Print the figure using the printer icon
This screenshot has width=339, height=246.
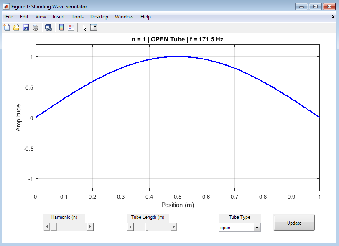pyautogui.click(x=36, y=28)
